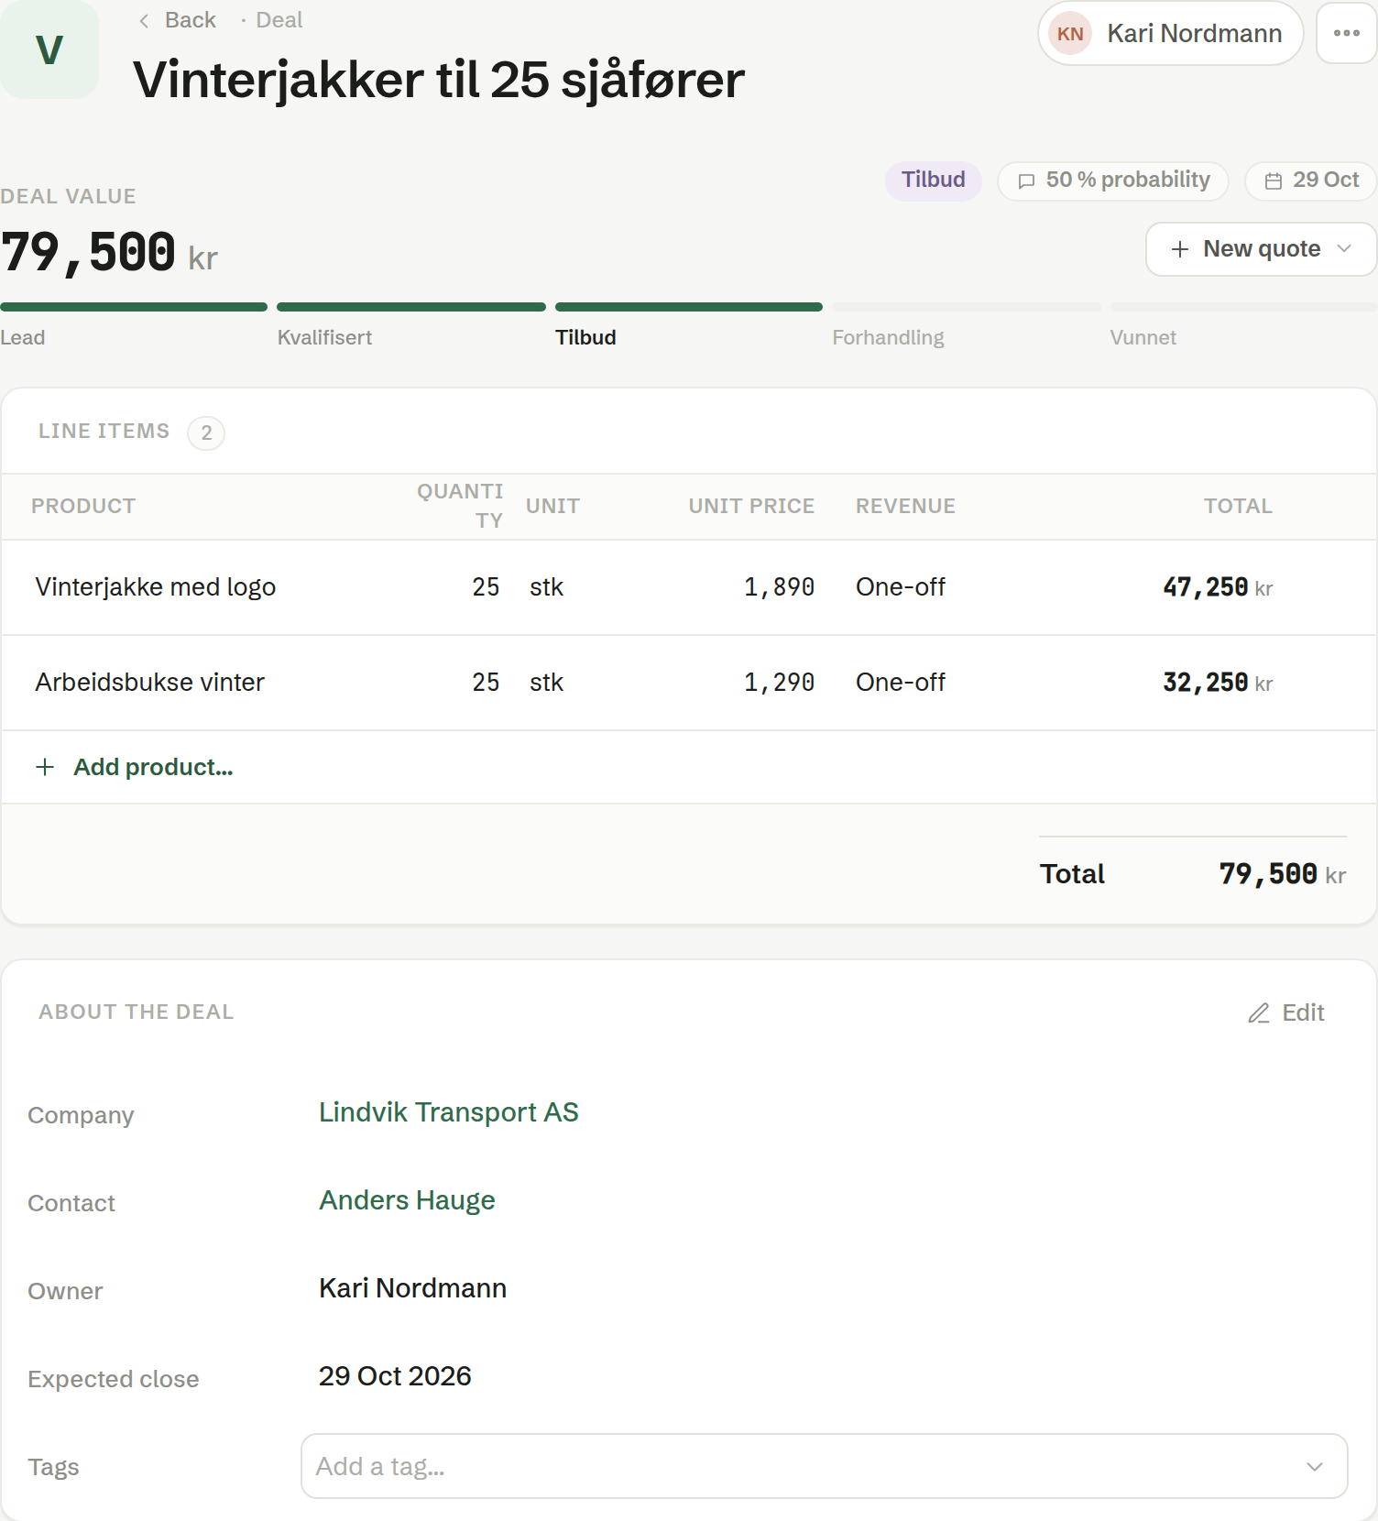
Task: Expand the New quote dropdown chevron
Action: (x=1344, y=249)
